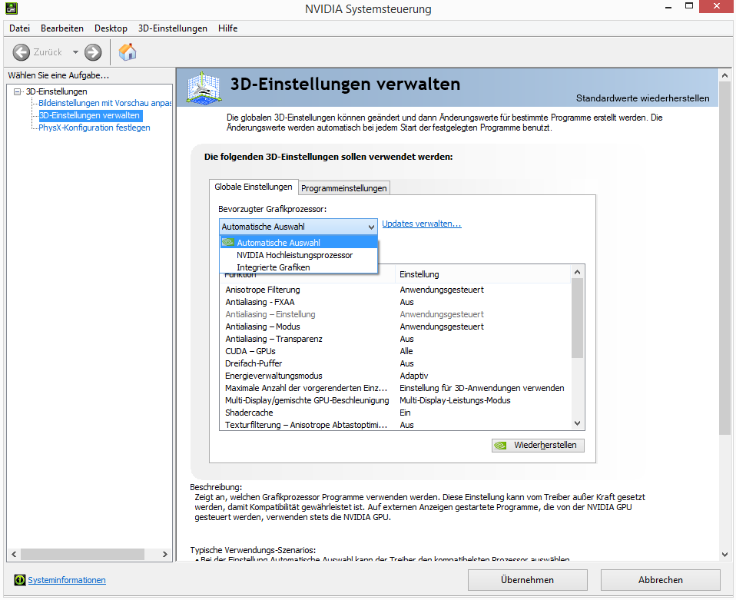
Task: Open the Systeminformationen link
Action: pos(67,580)
